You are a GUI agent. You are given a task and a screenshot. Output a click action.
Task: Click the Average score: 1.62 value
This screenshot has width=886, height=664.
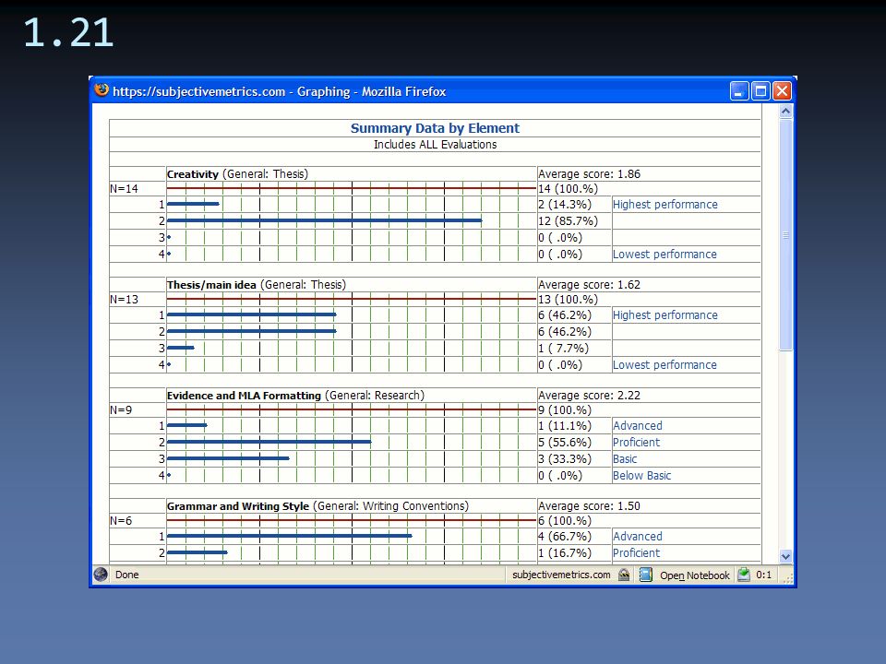pyautogui.click(x=590, y=285)
